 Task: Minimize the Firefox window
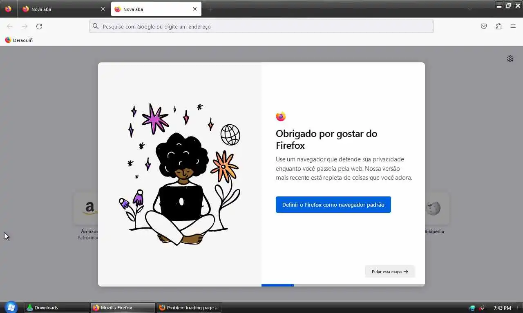click(x=499, y=5)
